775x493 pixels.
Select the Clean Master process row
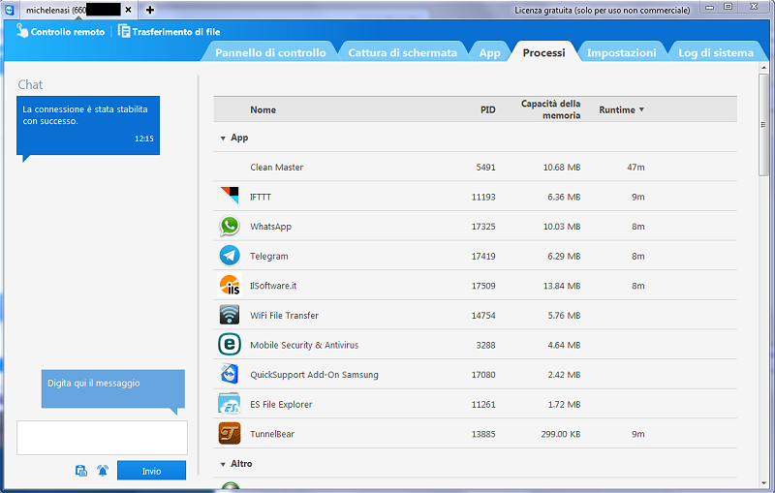[x=475, y=167]
